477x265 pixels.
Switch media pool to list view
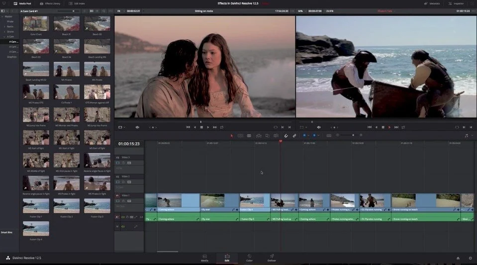click(97, 11)
